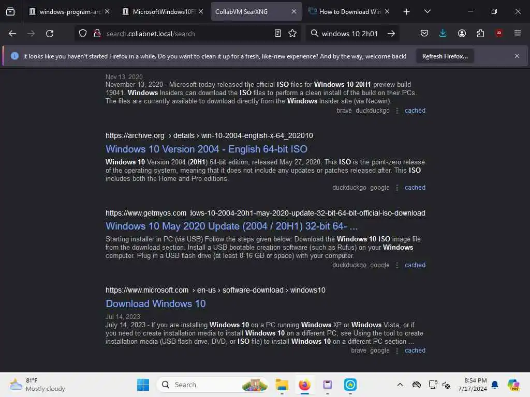Open Windows 10 Version 2004 English 64-bit ISO link
The width and height of the screenshot is (530, 397).
point(206,149)
